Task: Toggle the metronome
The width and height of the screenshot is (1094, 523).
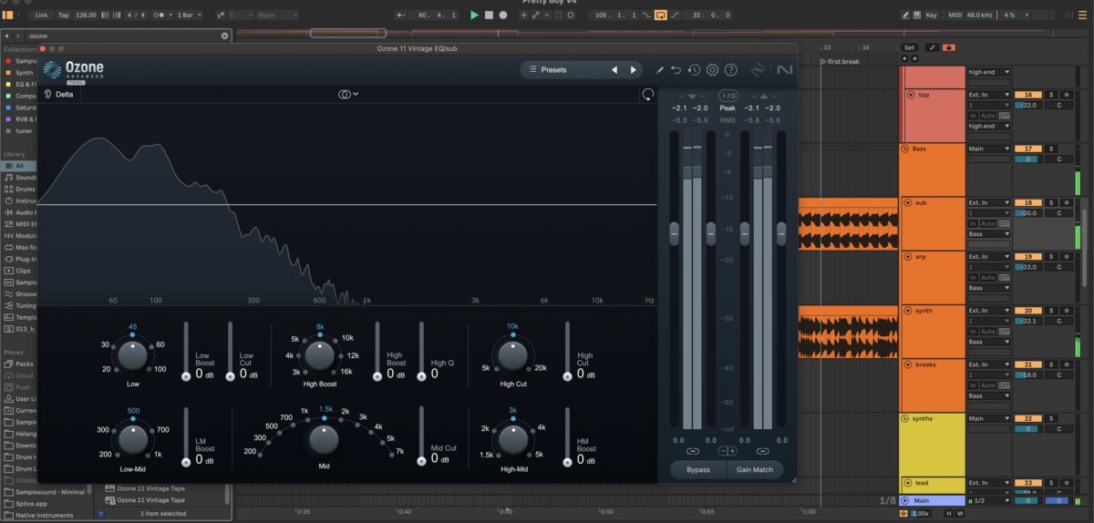Action: [160, 15]
